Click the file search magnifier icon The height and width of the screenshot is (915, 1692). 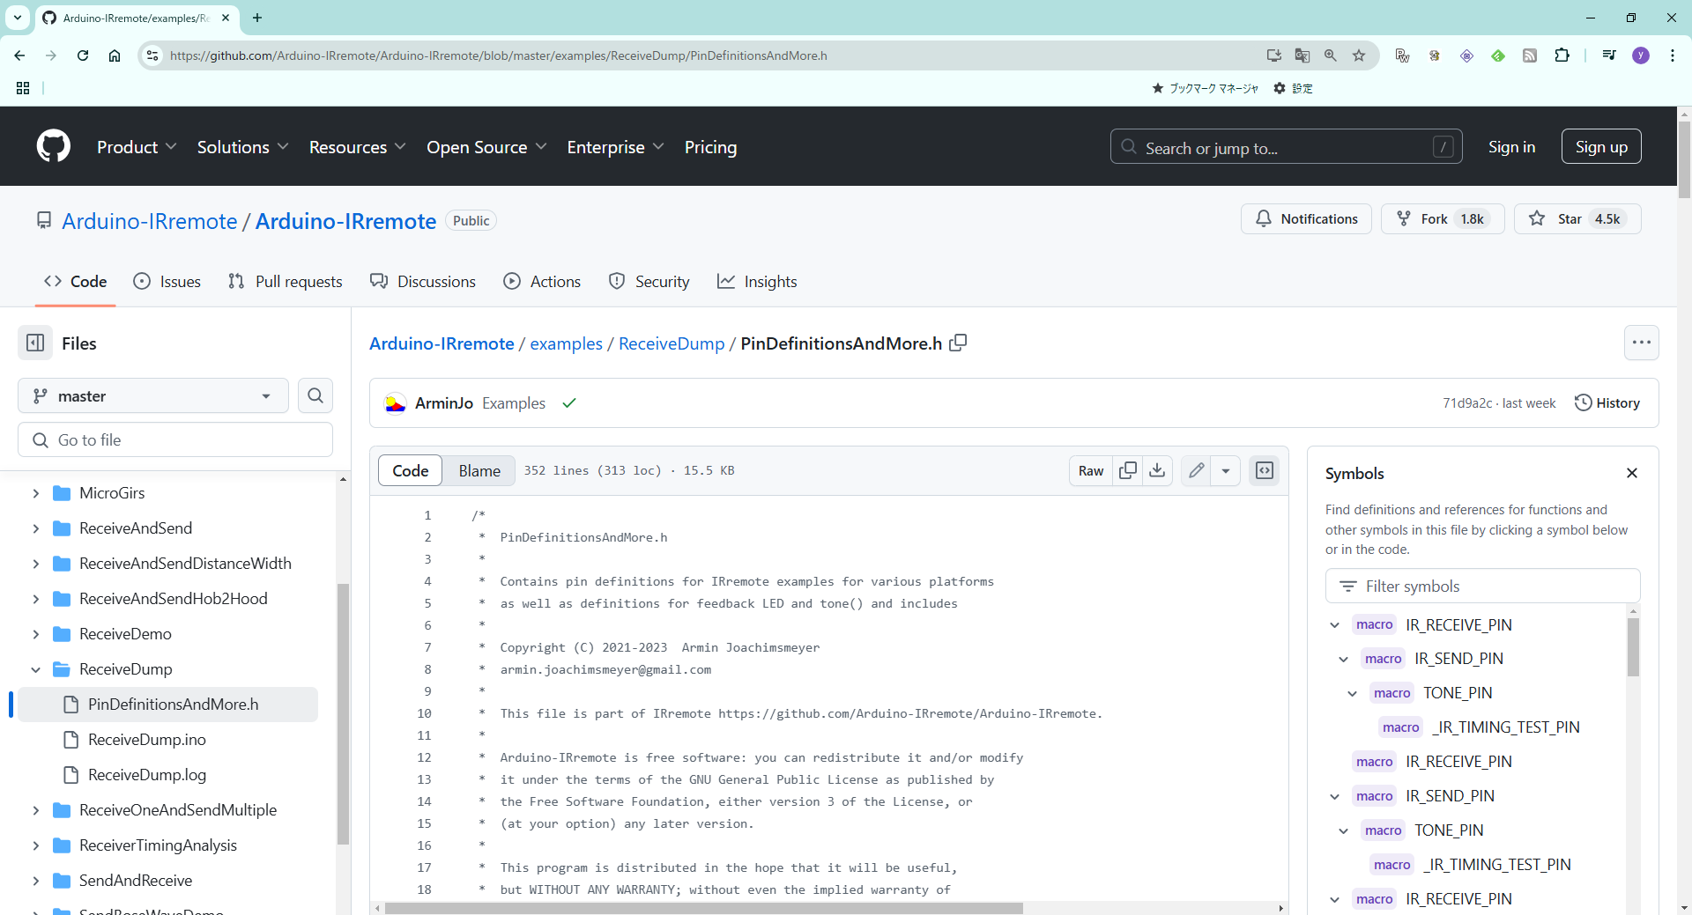315,395
